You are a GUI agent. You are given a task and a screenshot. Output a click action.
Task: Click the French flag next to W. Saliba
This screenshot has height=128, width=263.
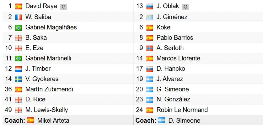[19, 17]
